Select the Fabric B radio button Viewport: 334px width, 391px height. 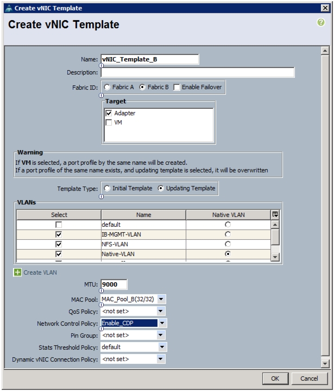(142, 87)
